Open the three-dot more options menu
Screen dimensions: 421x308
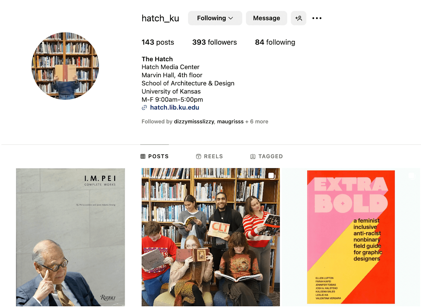point(317,18)
